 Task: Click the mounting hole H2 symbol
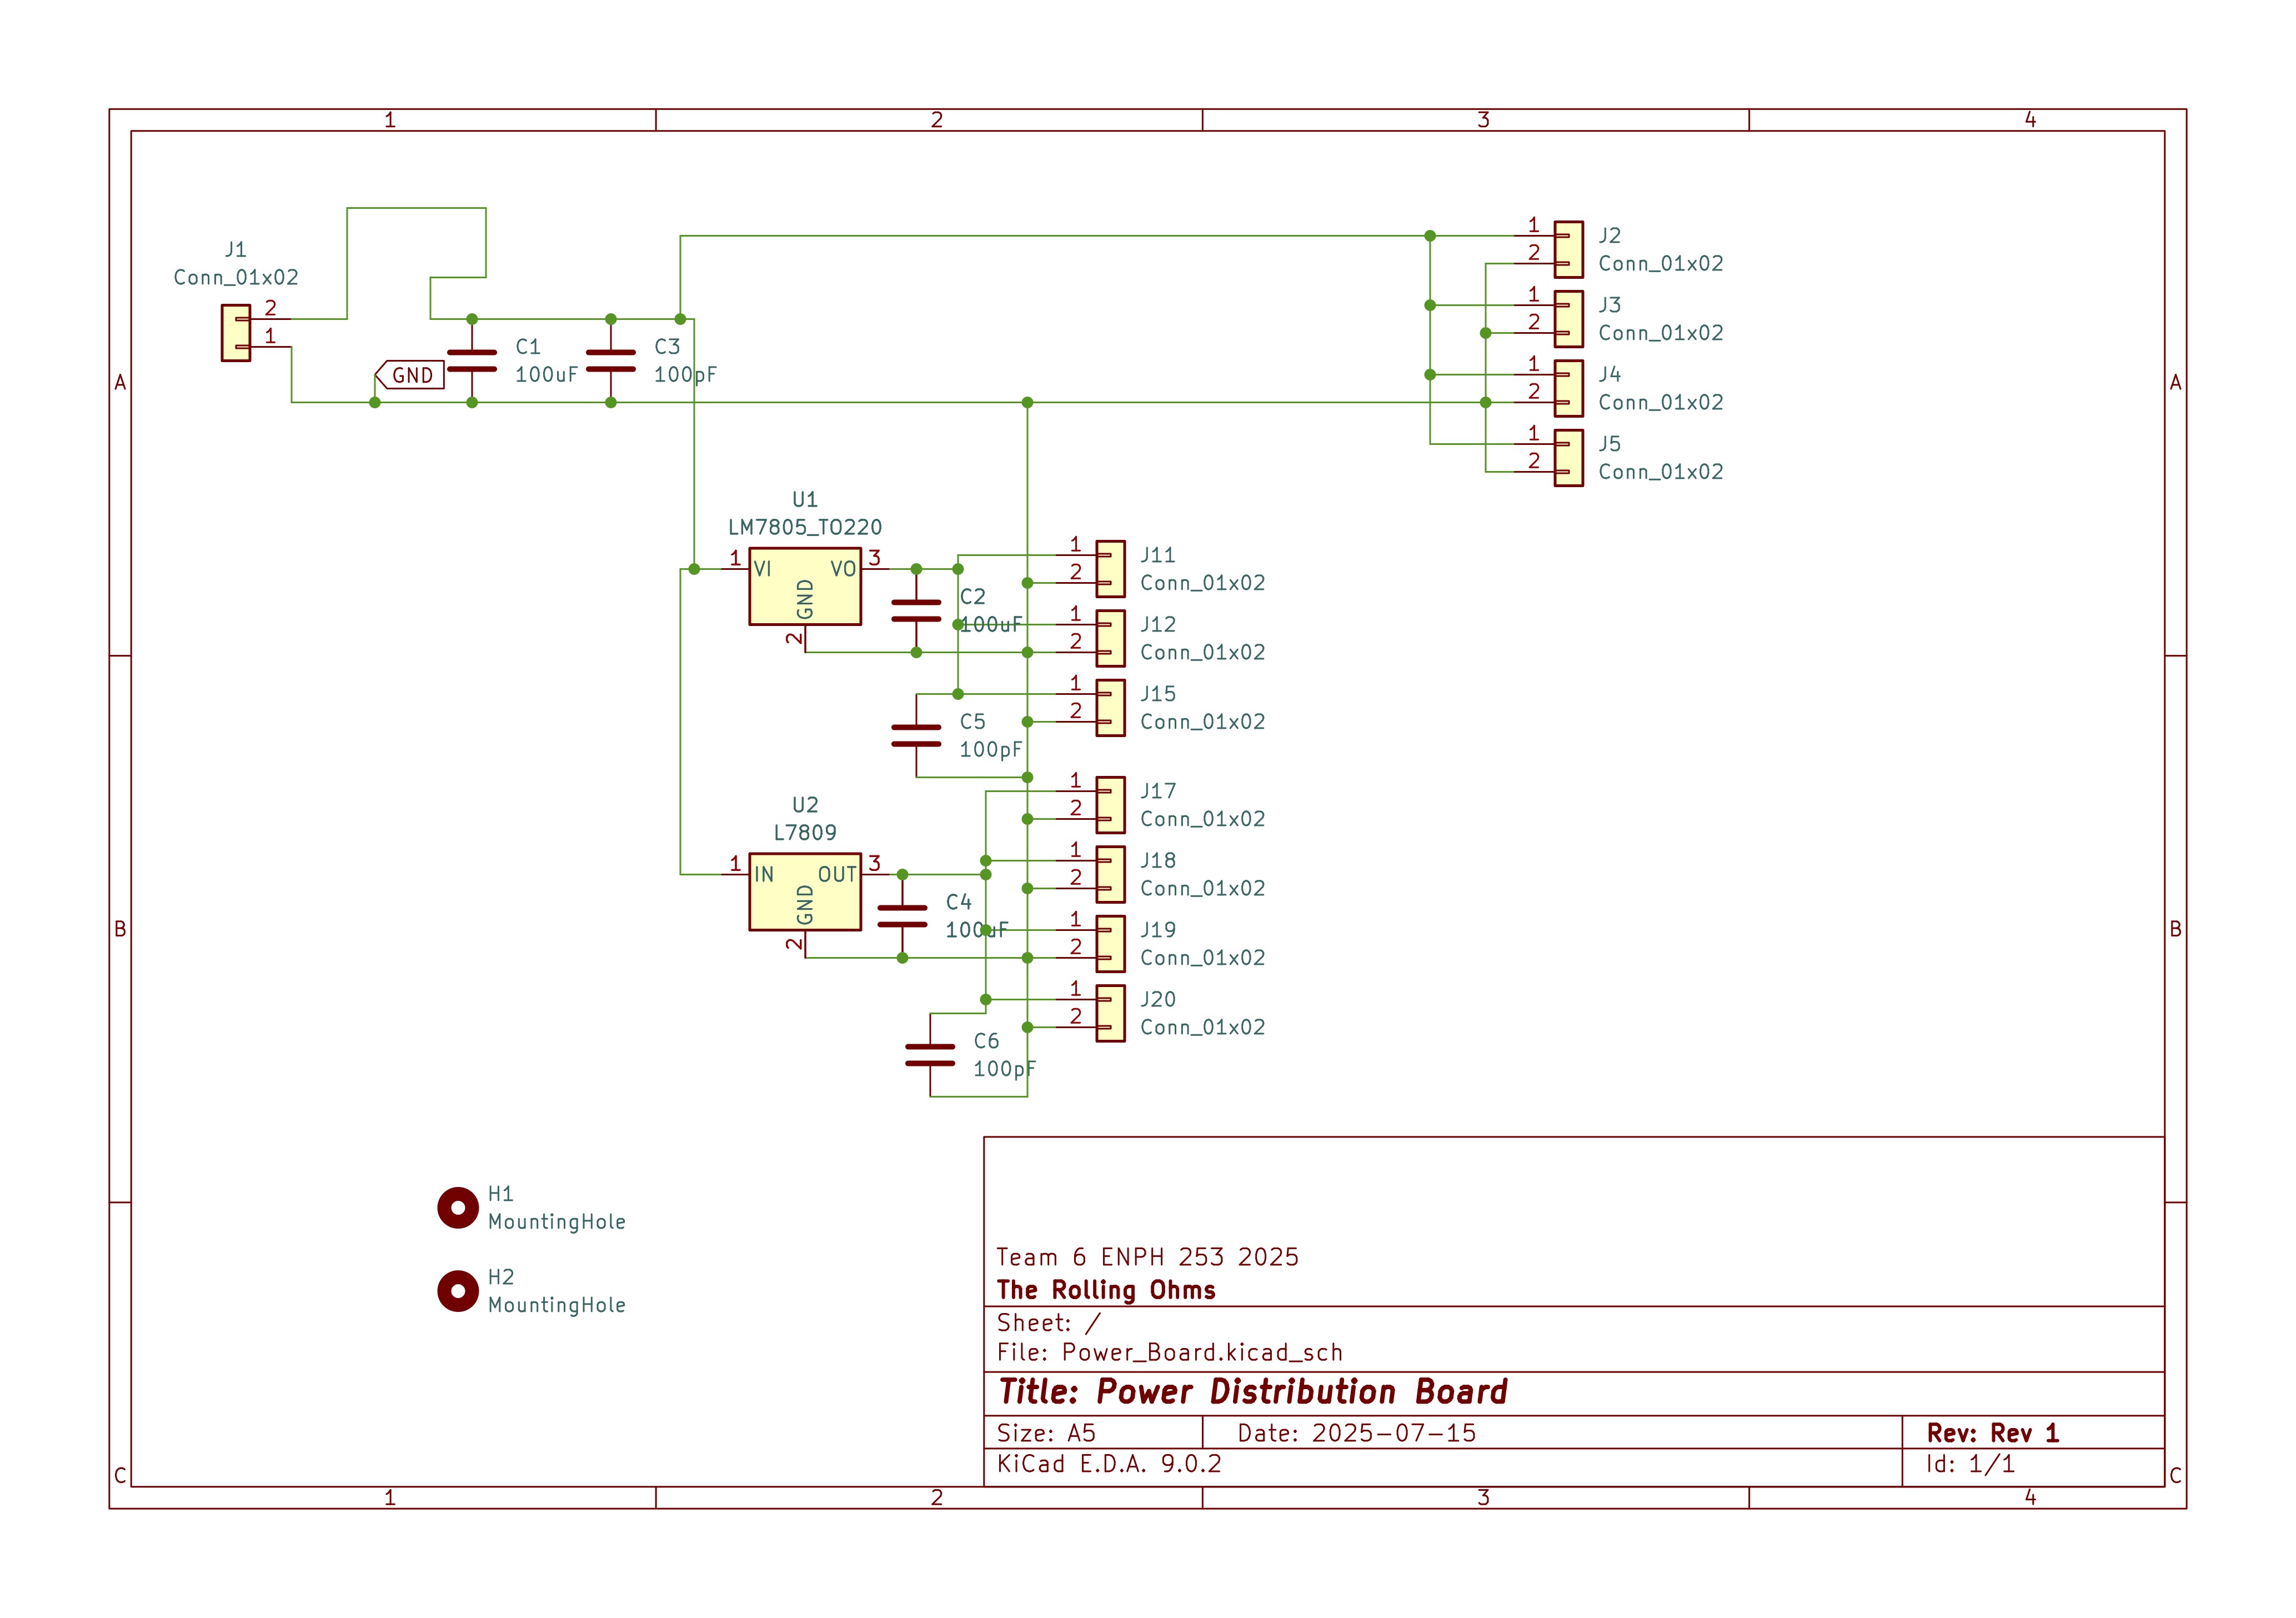pyautogui.click(x=458, y=1291)
